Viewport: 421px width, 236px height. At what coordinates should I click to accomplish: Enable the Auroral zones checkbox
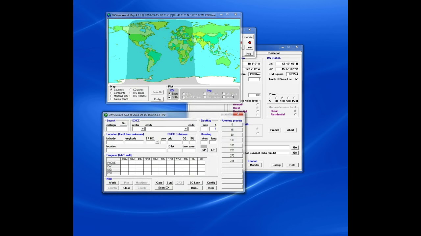pyautogui.click(x=111, y=99)
